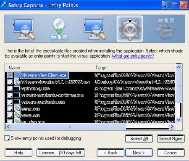Viewport: 189px width, 161px height.
Task: Sort by the Name column header
Action: [48, 68]
